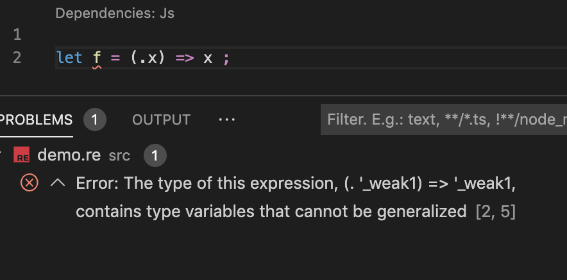
Task: Click the Reason file icon beside demo.re
Action: coord(23,155)
